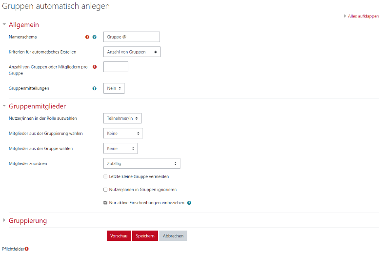Expand the Gruppierung section

pos(28,221)
